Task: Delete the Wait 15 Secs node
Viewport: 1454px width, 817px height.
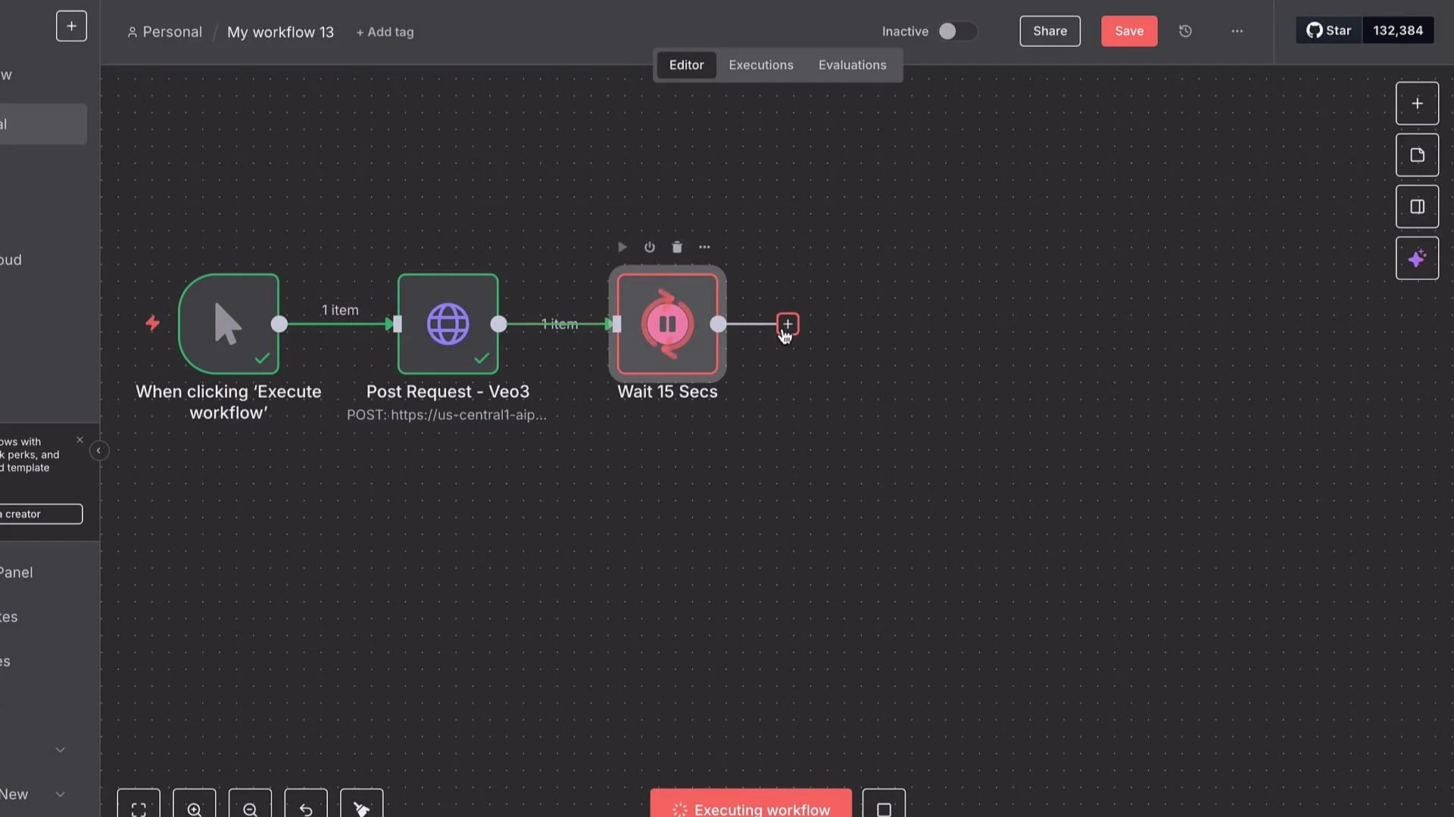Action: point(677,247)
